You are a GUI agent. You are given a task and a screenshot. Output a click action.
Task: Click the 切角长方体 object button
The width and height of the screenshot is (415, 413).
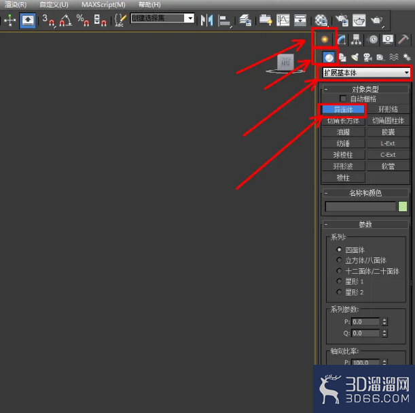coord(343,121)
